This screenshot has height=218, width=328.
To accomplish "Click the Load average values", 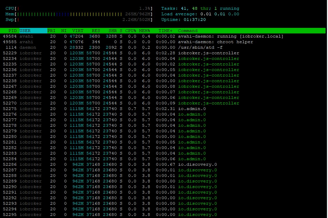I will pos(219,14).
